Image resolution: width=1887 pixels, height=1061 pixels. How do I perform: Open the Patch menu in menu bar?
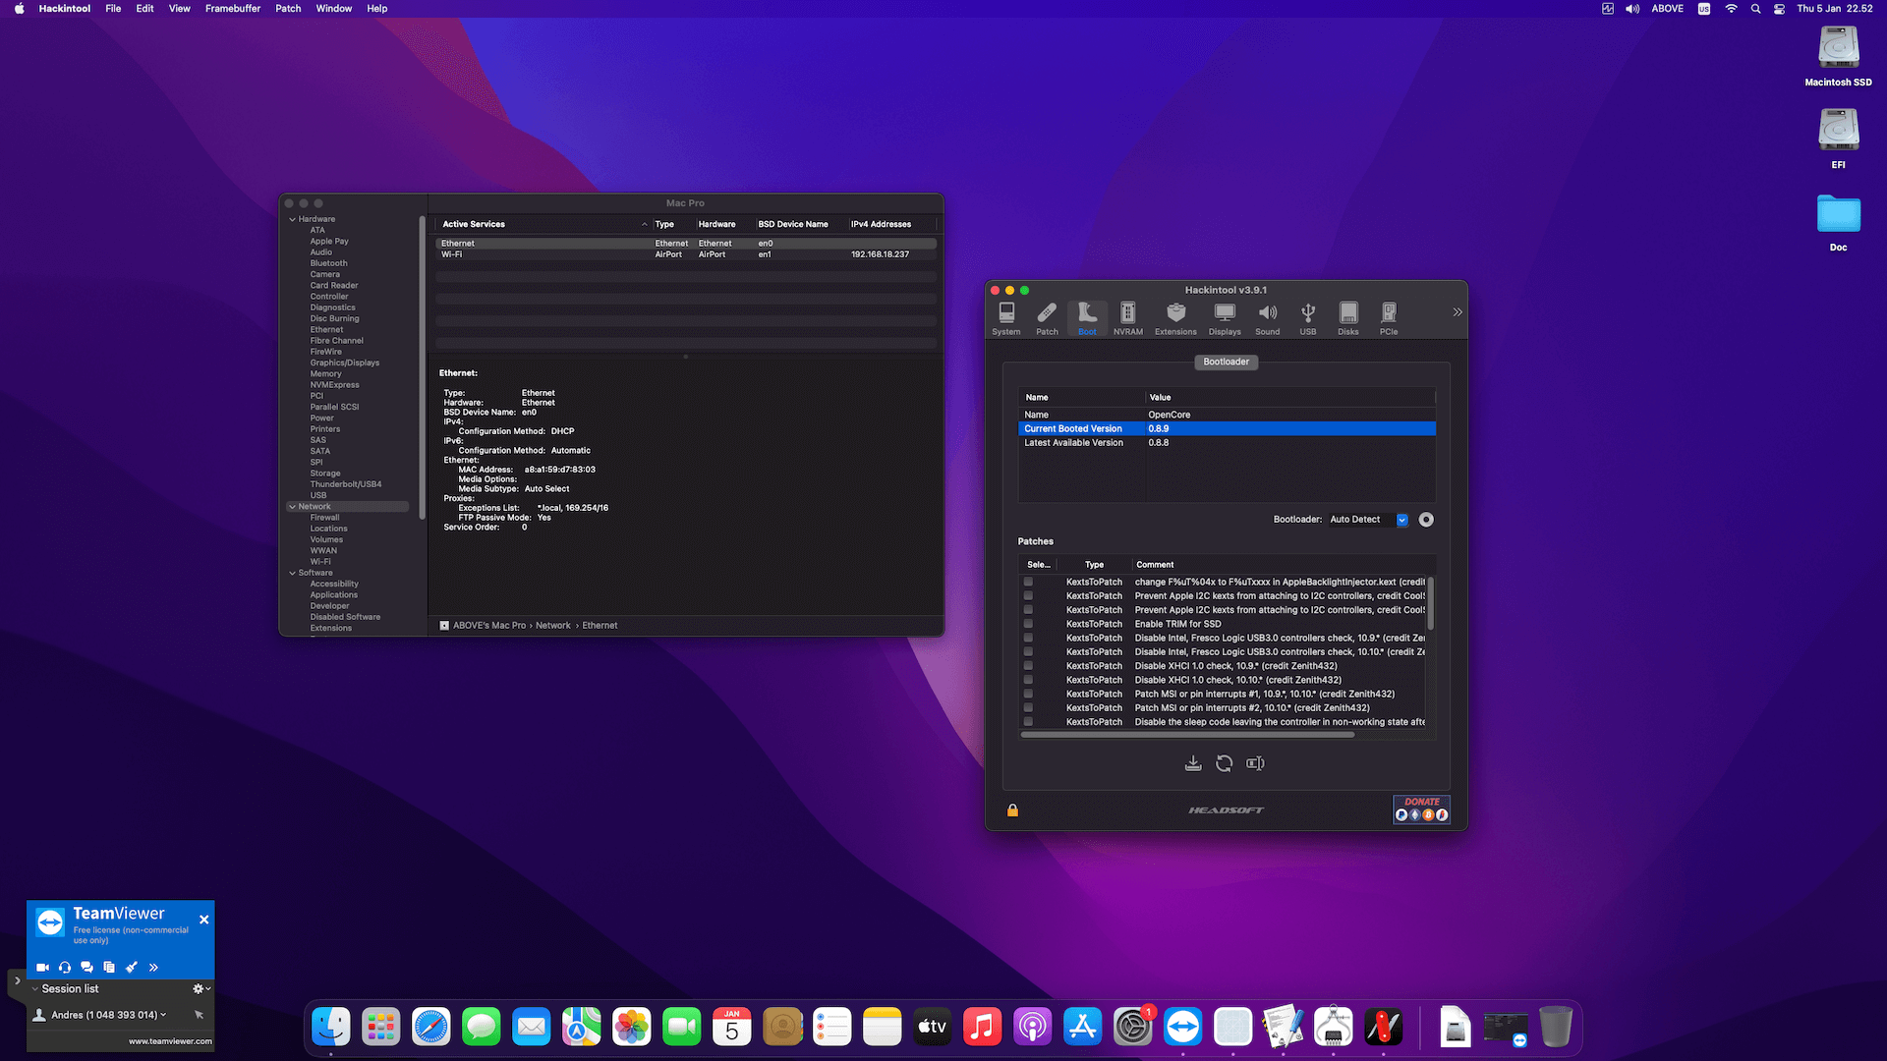[x=288, y=9]
